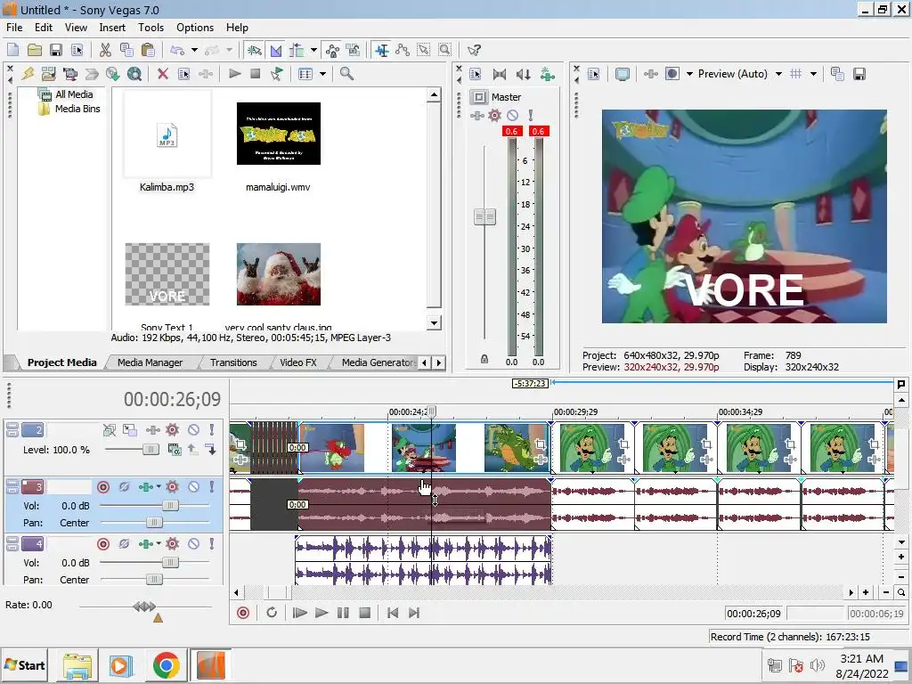
Task: Open the preview overlays grid dropdown
Action: (x=814, y=74)
